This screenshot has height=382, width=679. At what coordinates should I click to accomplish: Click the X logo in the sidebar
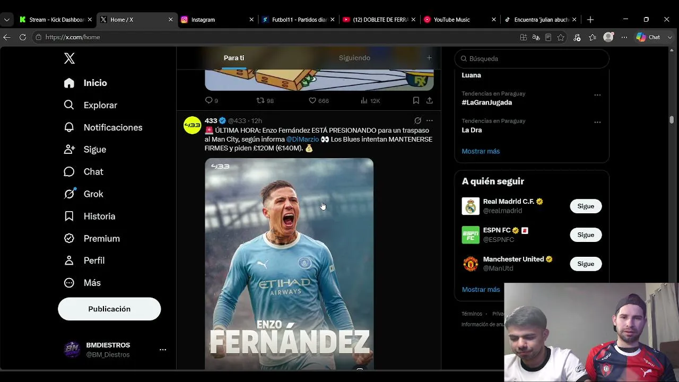click(x=69, y=58)
